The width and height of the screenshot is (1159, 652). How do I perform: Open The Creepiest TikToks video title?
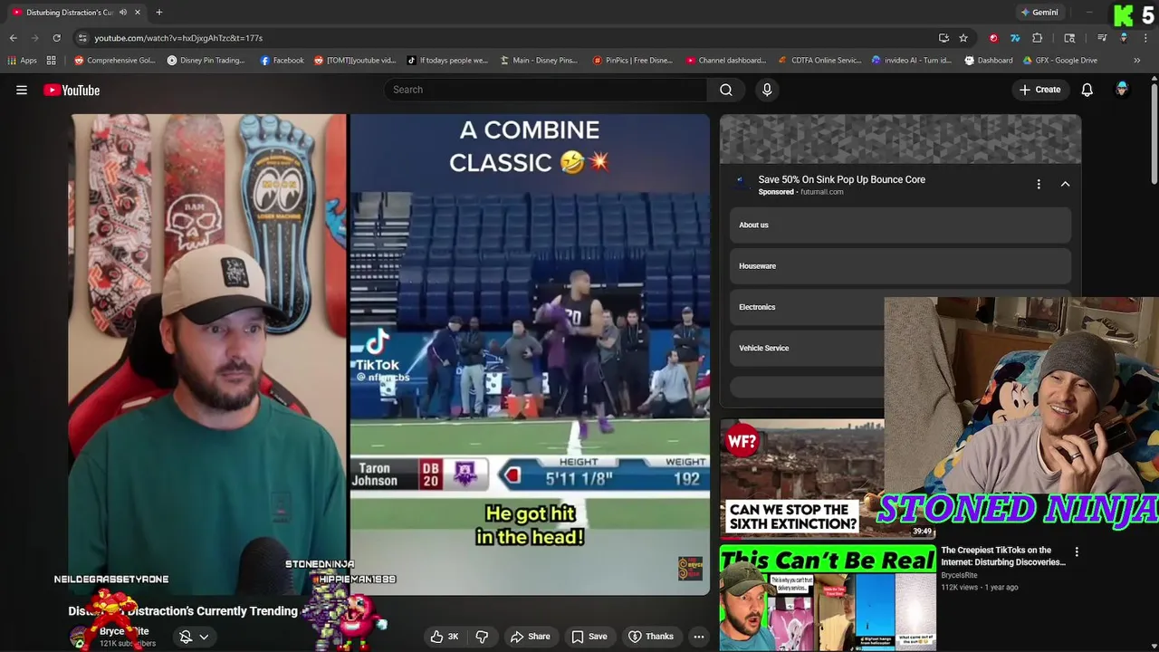tap(1002, 556)
